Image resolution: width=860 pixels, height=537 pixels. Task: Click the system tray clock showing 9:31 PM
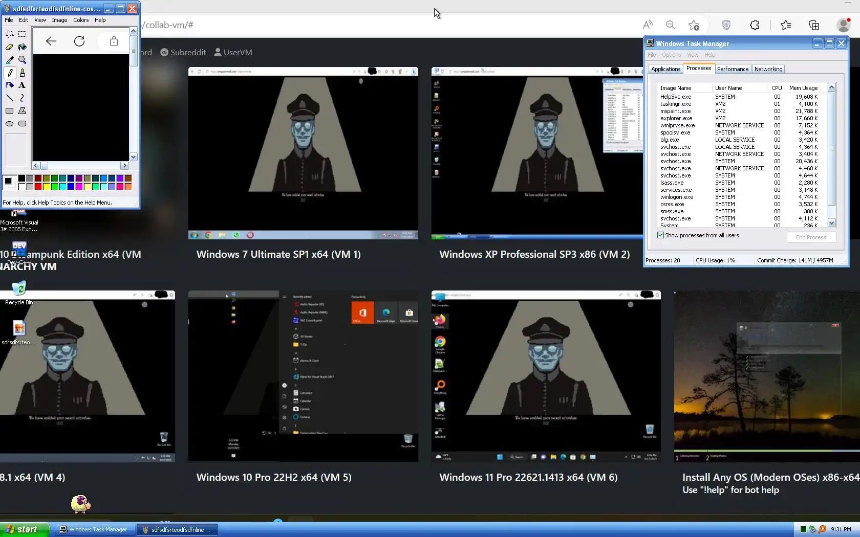[x=841, y=529]
